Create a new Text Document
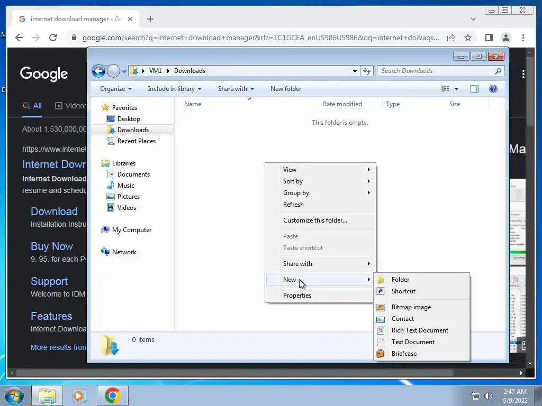Image resolution: width=542 pixels, height=406 pixels. (x=422, y=342)
